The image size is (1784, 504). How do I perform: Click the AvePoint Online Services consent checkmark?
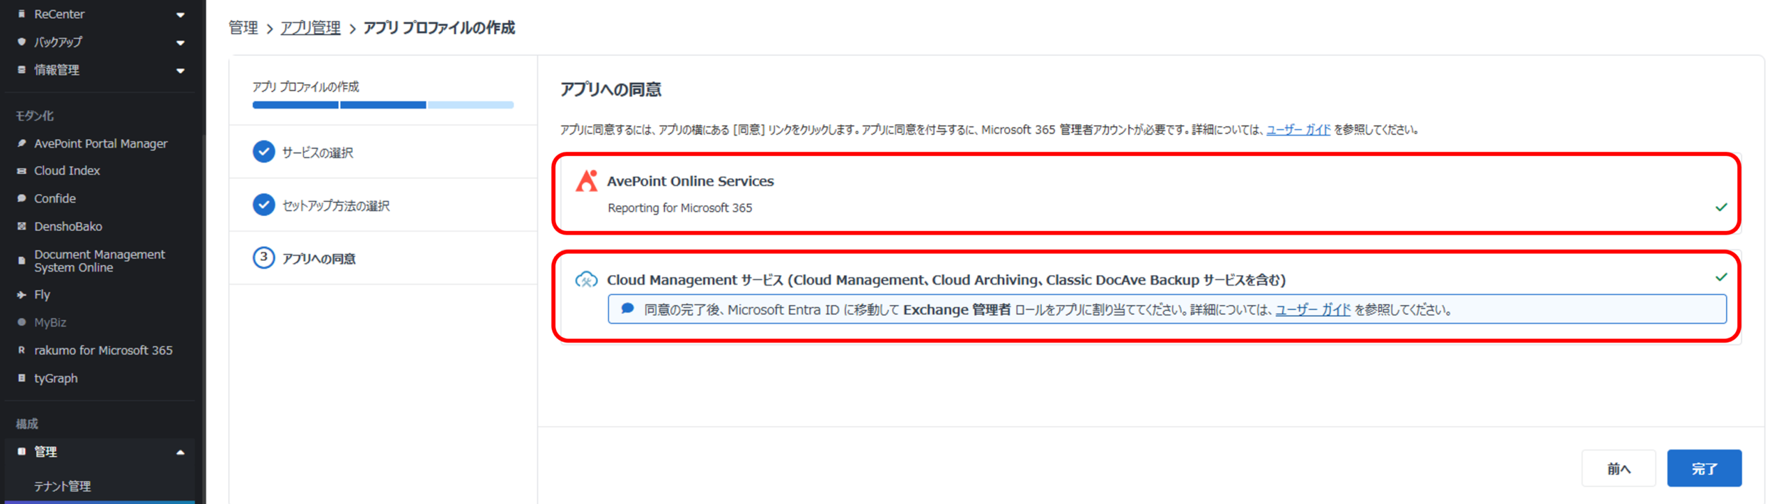[1721, 207]
